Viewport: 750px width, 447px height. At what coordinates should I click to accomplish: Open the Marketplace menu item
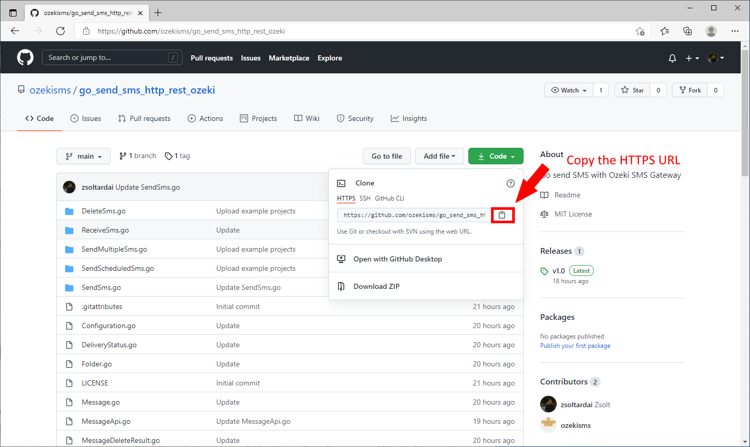(289, 58)
